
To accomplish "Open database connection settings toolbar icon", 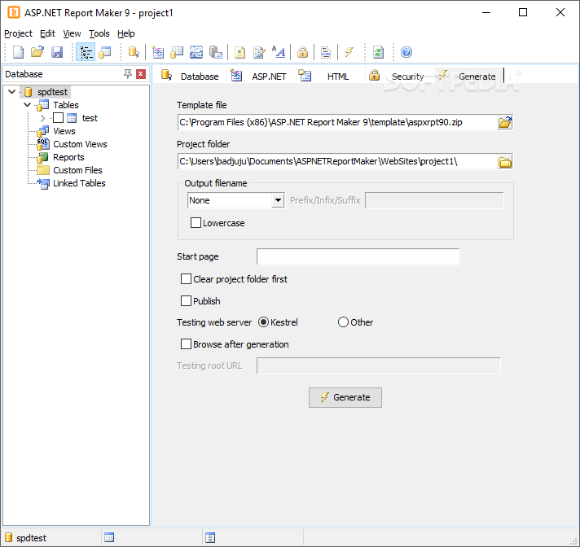I will click(134, 52).
